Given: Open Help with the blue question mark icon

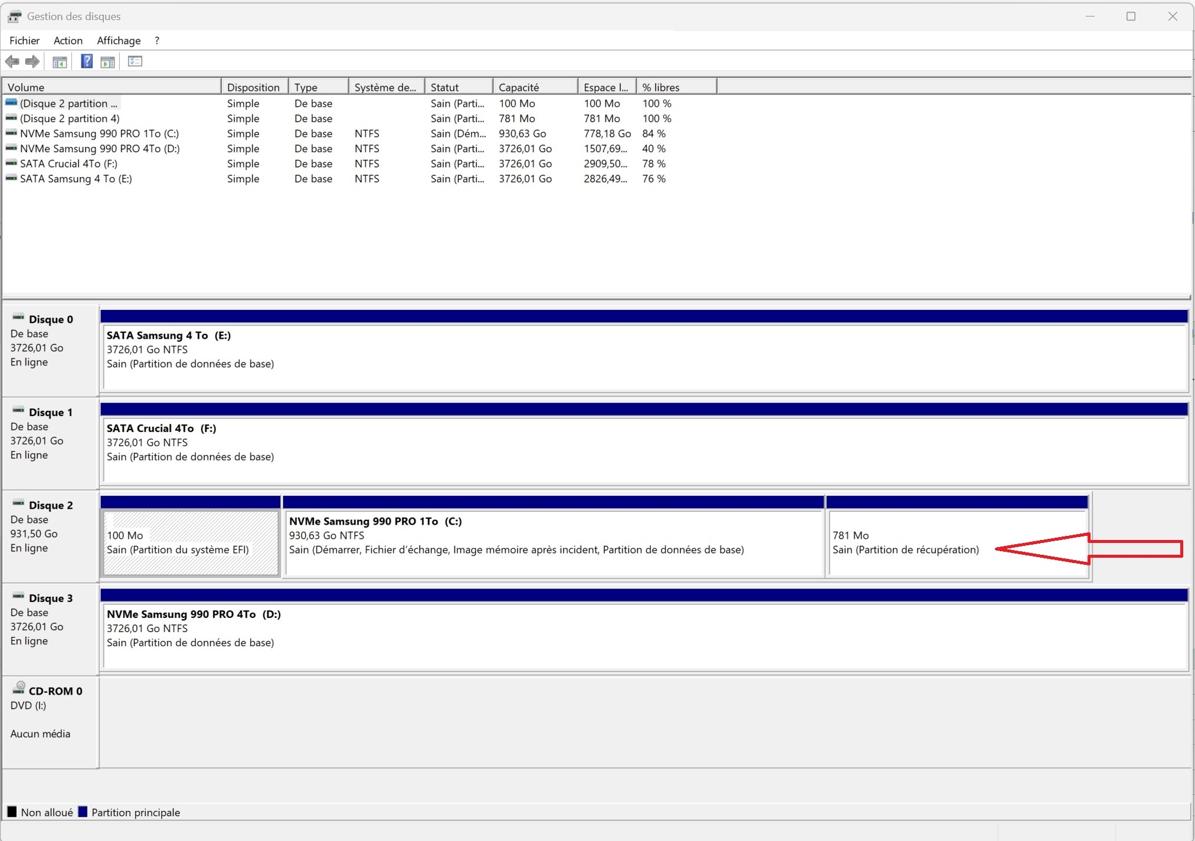Looking at the screenshot, I should (x=87, y=61).
